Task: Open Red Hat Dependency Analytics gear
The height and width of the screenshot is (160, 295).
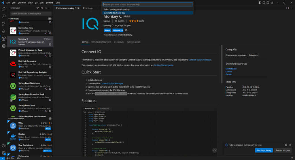Action: point(50,78)
